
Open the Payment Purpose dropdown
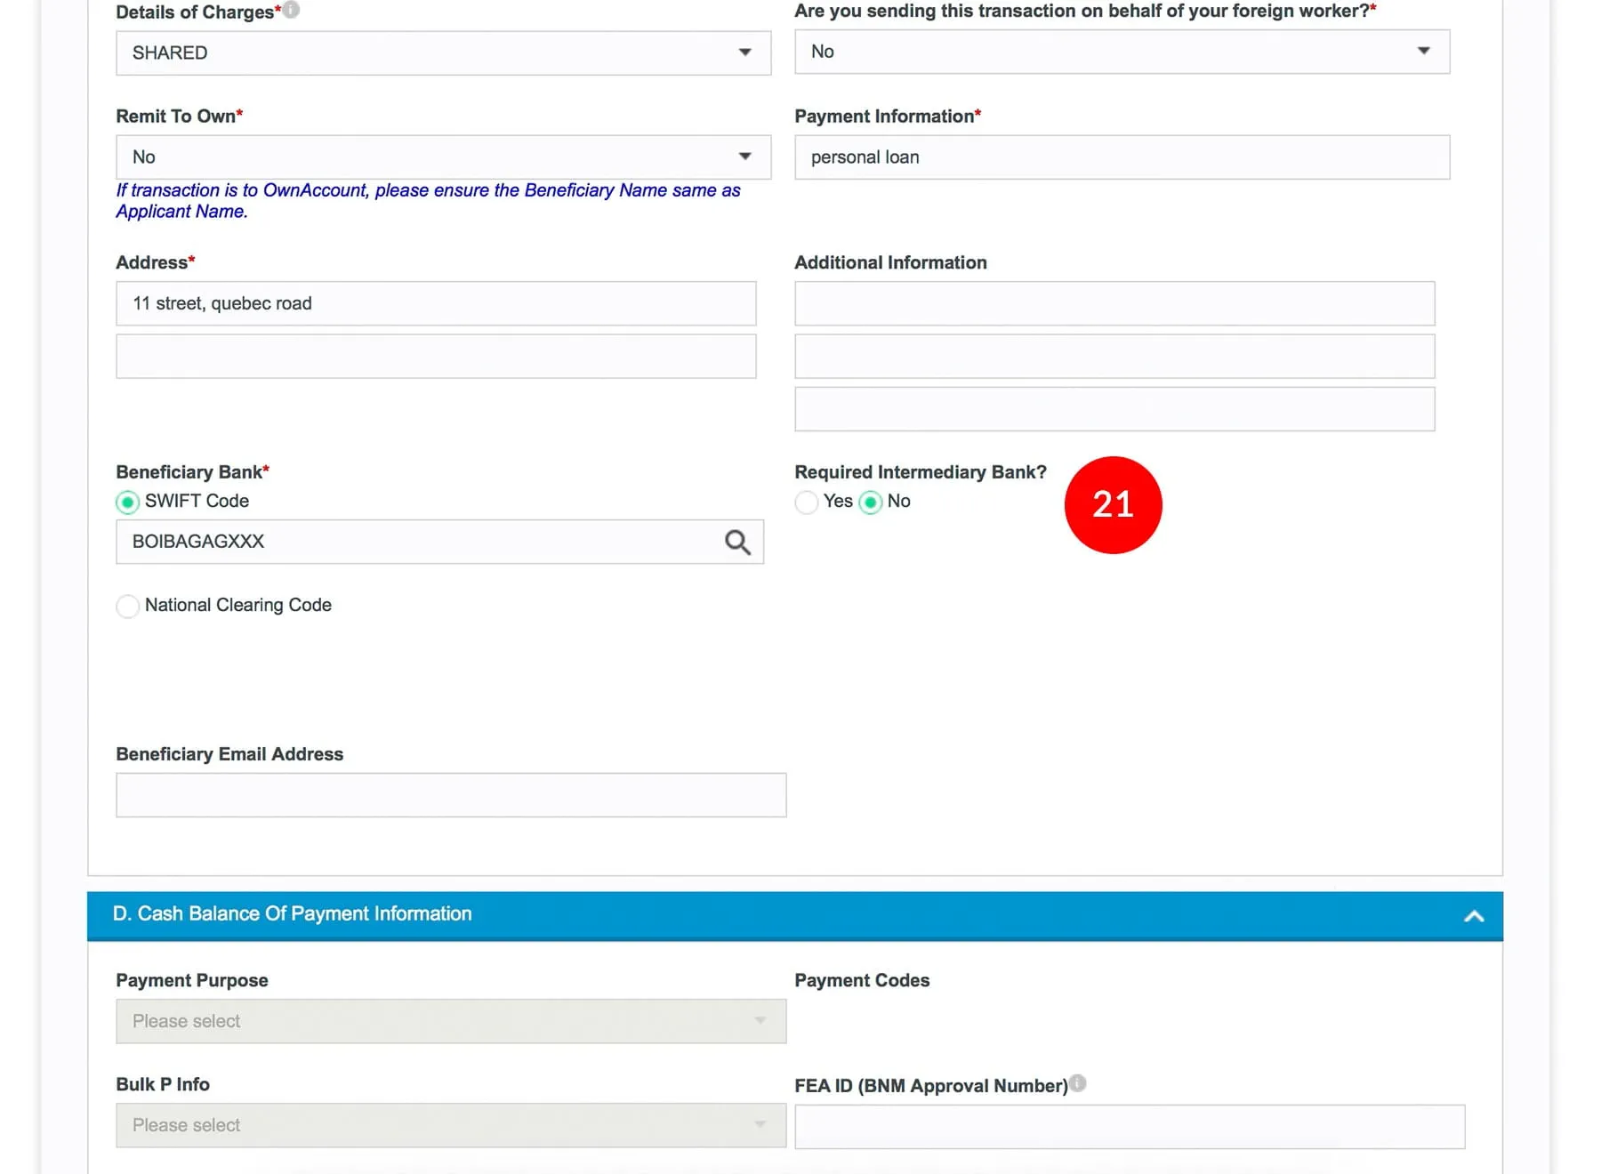tap(450, 1021)
